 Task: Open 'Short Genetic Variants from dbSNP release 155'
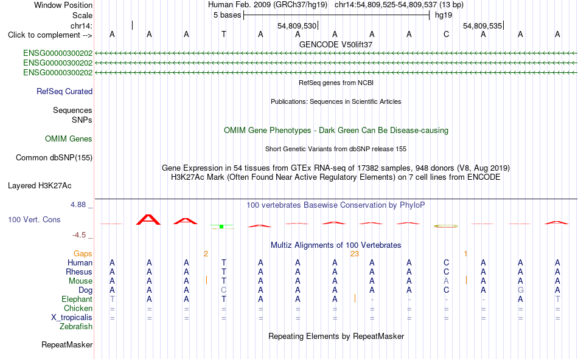[x=336, y=149]
